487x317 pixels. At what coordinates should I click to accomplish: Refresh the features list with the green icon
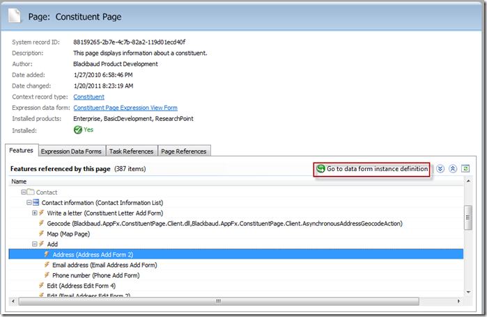tap(465, 169)
